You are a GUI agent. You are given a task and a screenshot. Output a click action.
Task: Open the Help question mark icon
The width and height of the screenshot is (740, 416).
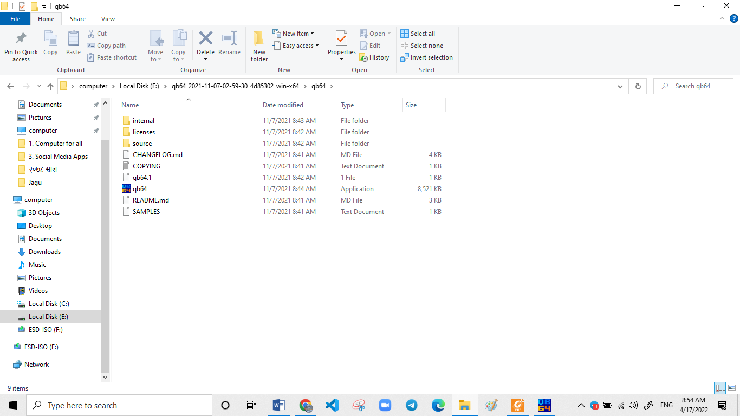point(733,19)
